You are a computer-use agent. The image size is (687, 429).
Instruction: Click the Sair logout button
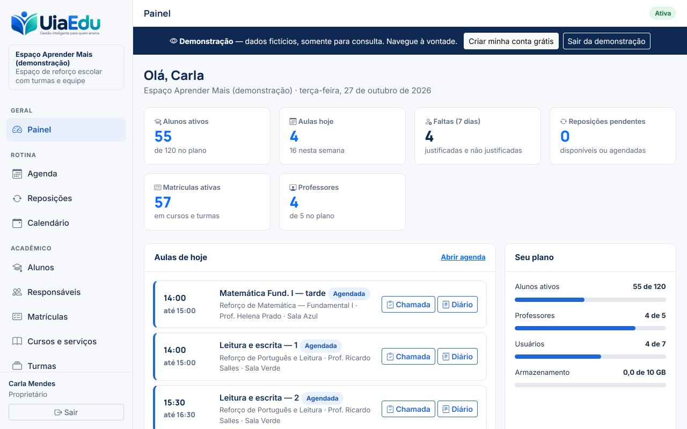coord(67,412)
